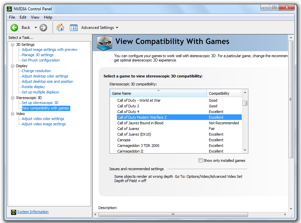Select View compatibility with games item
The width and height of the screenshot is (301, 223).
click(x=45, y=108)
